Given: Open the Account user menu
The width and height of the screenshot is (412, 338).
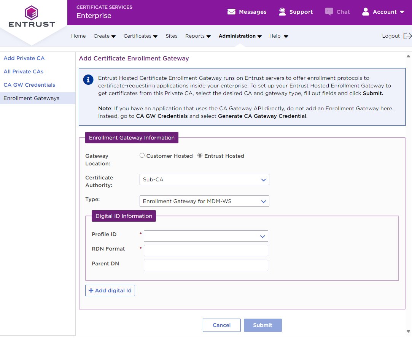Looking at the screenshot, I should (383, 12).
